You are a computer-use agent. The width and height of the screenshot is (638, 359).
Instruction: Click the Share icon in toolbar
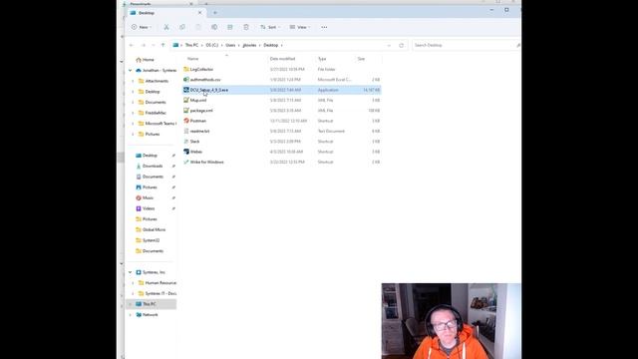[230, 27]
